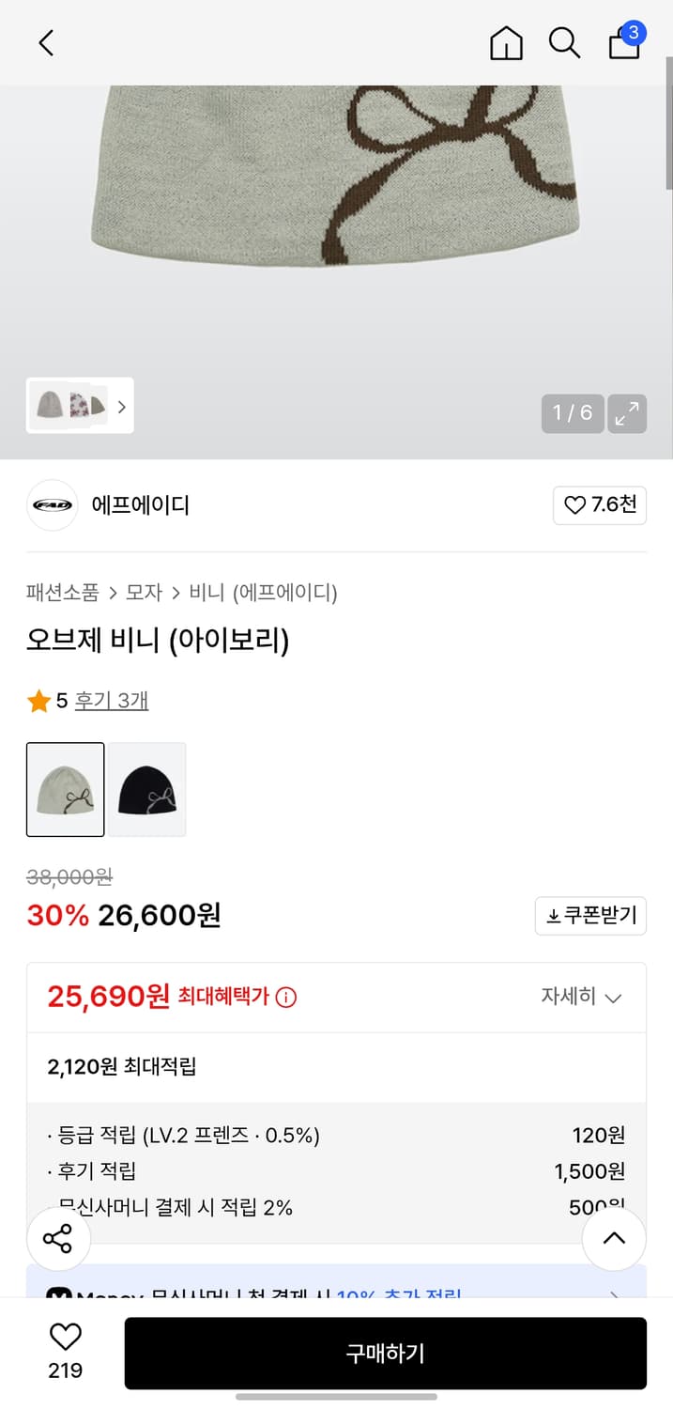Viewport: 673px width, 1409px height.
Task: Open search with magnifier icon
Action: click(564, 43)
